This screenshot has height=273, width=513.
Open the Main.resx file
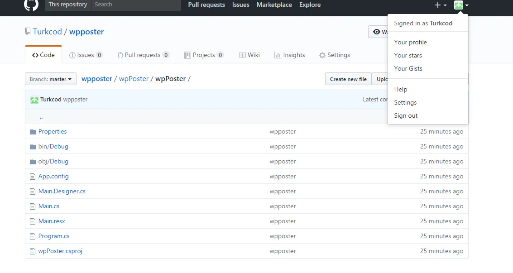(52, 221)
